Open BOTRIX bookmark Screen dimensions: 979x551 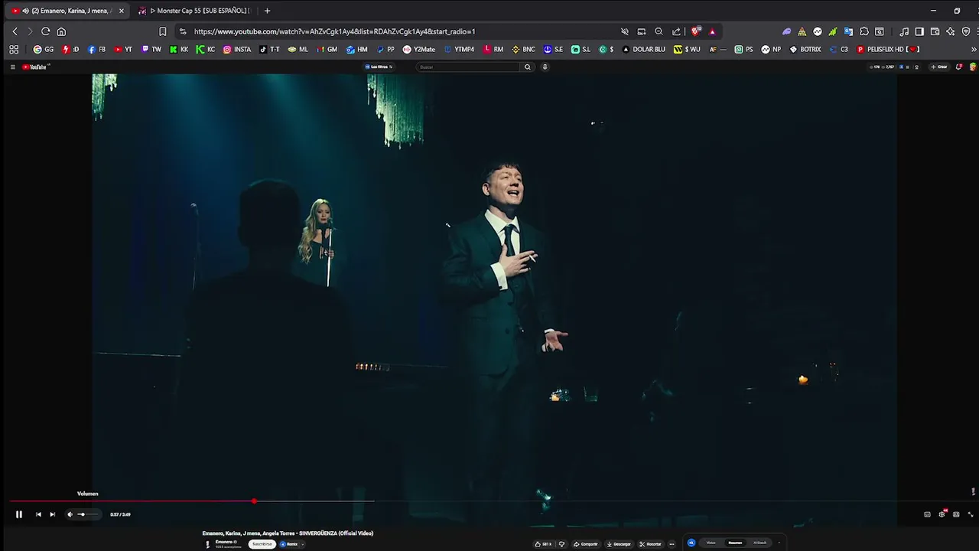[x=805, y=50]
